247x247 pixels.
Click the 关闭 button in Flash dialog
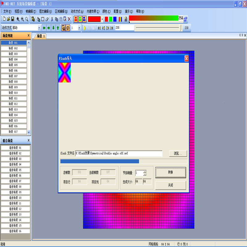(x=170, y=185)
